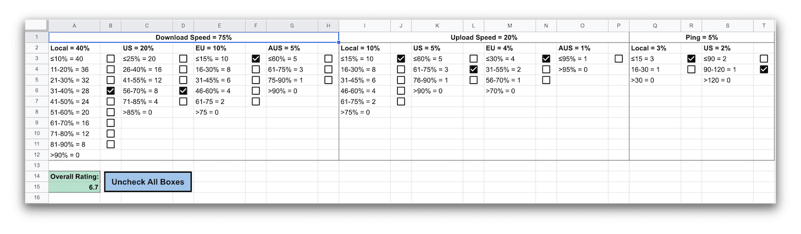Check the US ping ≤90 = 2 checkbox

[764, 59]
